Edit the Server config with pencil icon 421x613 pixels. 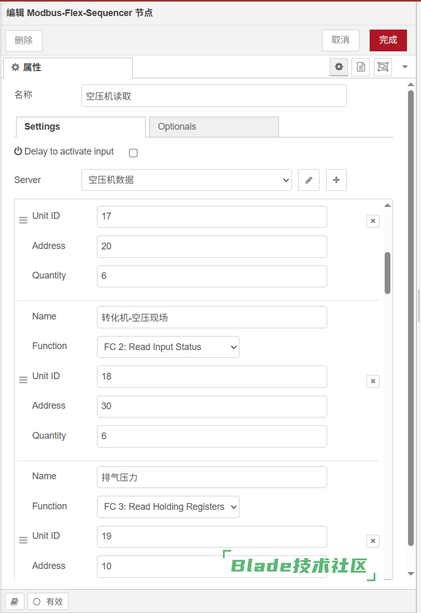[308, 180]
